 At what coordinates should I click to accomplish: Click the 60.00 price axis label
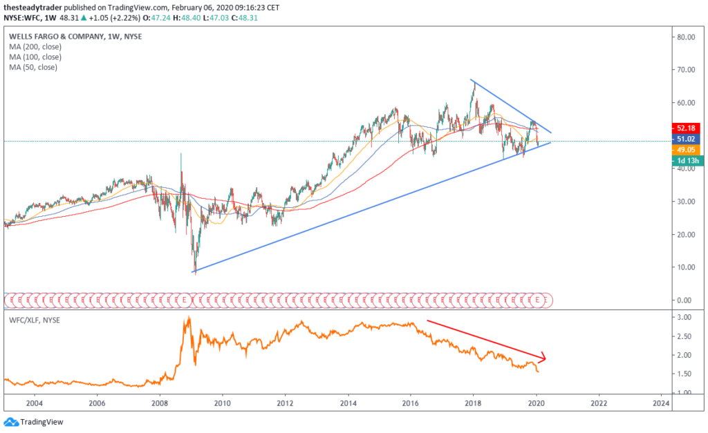click(x=685, y=103)
